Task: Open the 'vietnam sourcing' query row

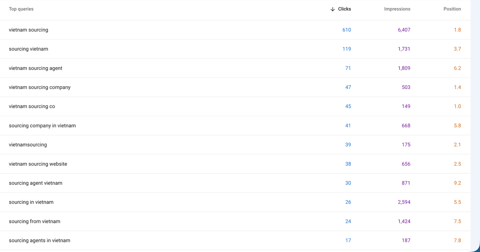Action: pos(235,30)
